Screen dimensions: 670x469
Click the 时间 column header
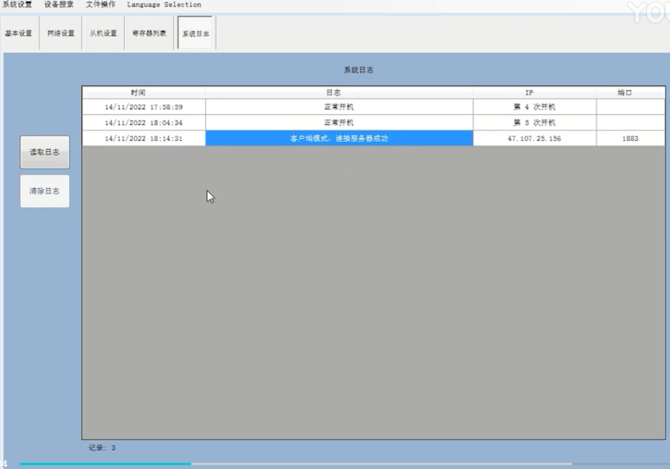coord(143,92)
